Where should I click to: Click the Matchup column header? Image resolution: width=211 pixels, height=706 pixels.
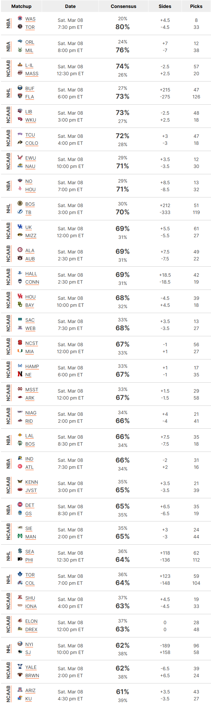[x=21, y=6]
